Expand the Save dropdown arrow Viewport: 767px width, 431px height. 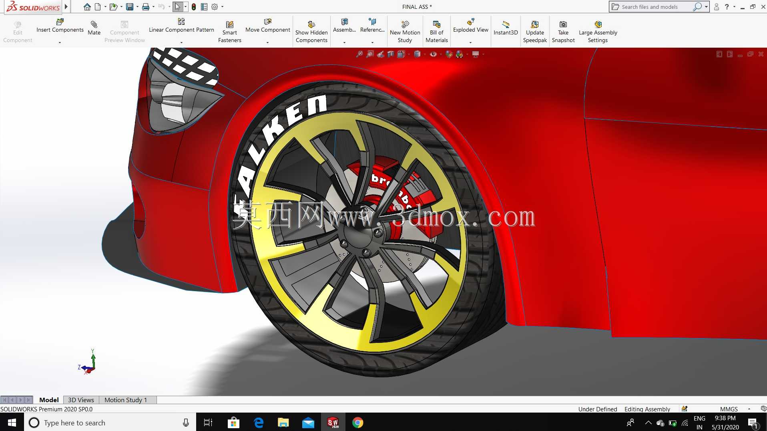tap(137, 7)
